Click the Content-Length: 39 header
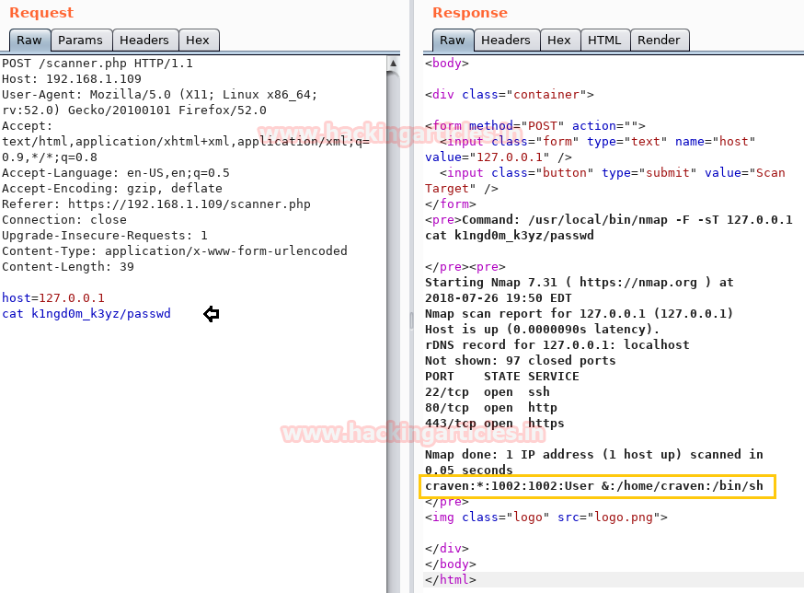 pyautogui.click(x=68, y=267)
